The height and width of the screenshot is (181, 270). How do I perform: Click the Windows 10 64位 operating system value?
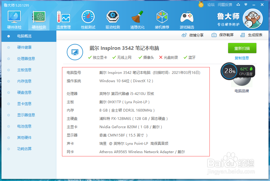click(x=126, y=81)
